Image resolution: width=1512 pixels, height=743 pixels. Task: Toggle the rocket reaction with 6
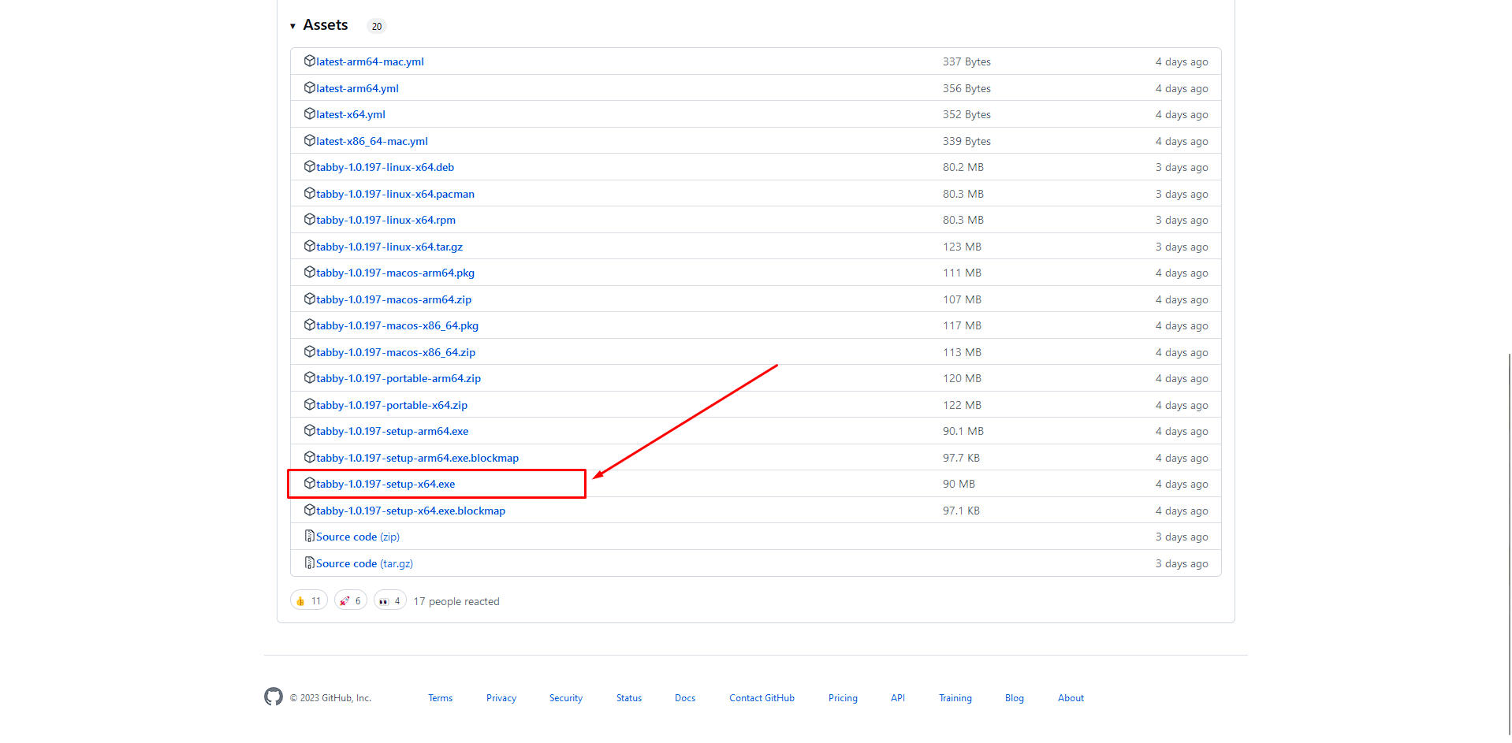pos(351,600)
